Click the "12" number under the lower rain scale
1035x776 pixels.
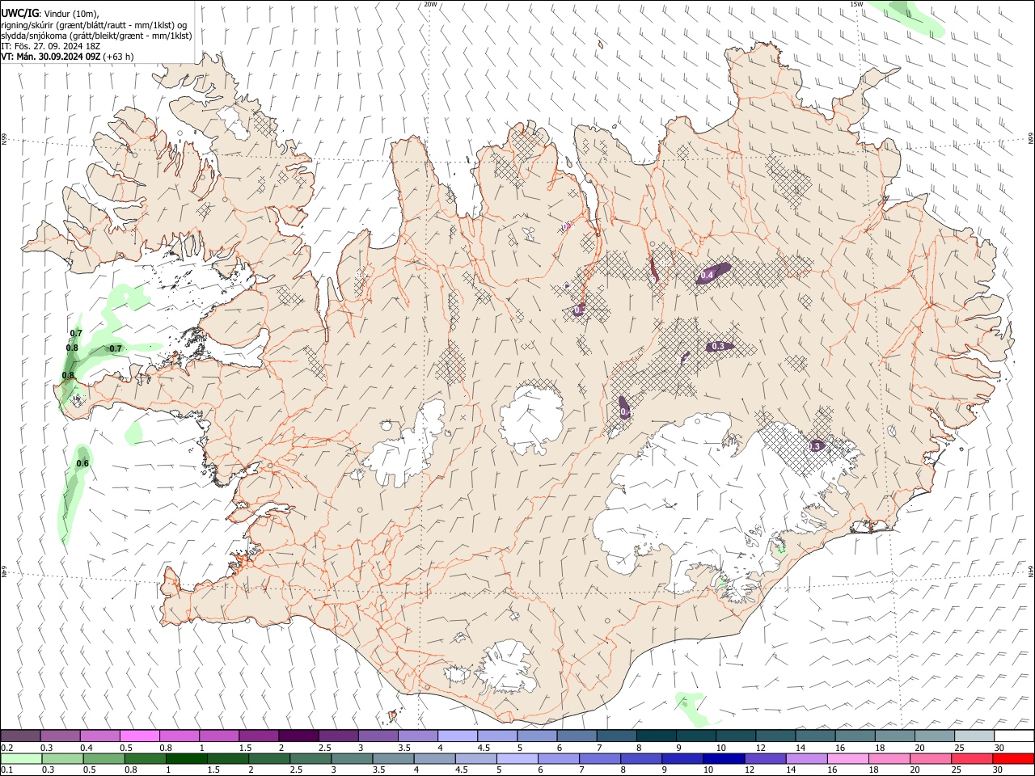point(750,770)
